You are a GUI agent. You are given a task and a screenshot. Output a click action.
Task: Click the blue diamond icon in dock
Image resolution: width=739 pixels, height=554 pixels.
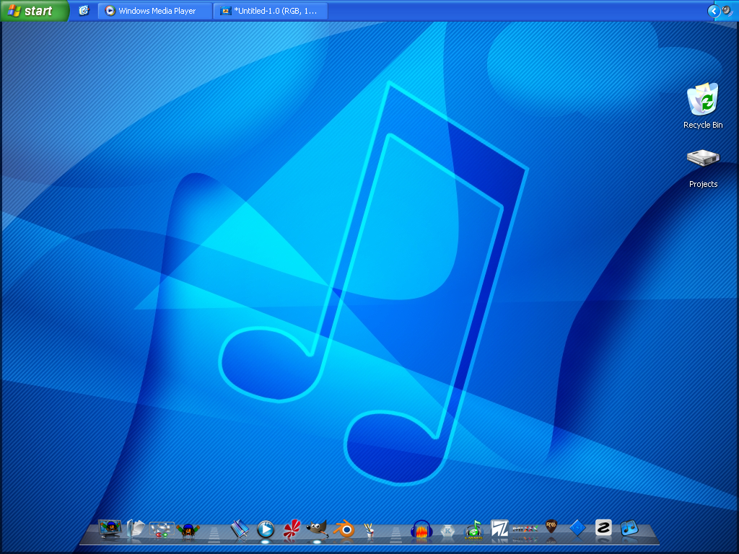coord(579,529)
